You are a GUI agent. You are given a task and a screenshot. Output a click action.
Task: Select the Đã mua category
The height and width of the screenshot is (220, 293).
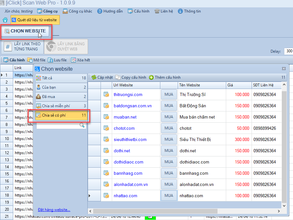61,97
